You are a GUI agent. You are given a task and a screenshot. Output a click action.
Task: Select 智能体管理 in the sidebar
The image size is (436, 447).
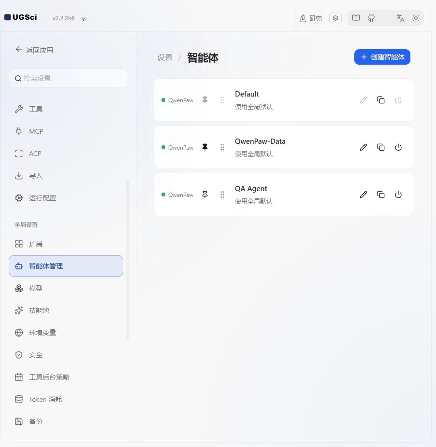pos(66,266)
